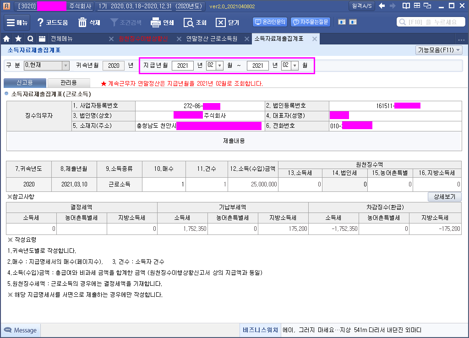Open the 자주묻는질문 button
This screenshot has width=469, height=338.
coord(311,22)
